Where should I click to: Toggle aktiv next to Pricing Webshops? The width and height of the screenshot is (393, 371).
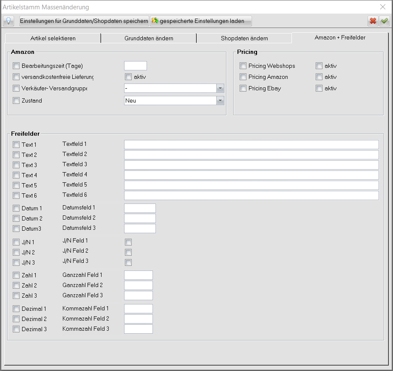pos(319,66)
